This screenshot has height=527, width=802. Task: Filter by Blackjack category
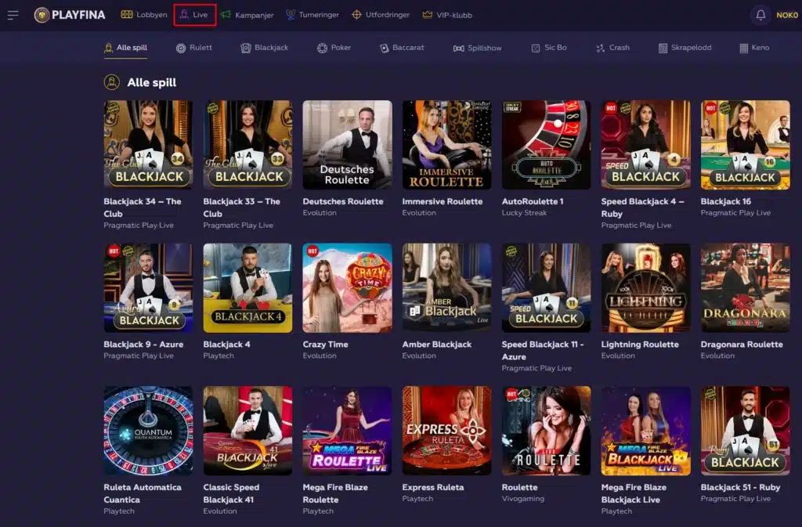click(265, 48)
